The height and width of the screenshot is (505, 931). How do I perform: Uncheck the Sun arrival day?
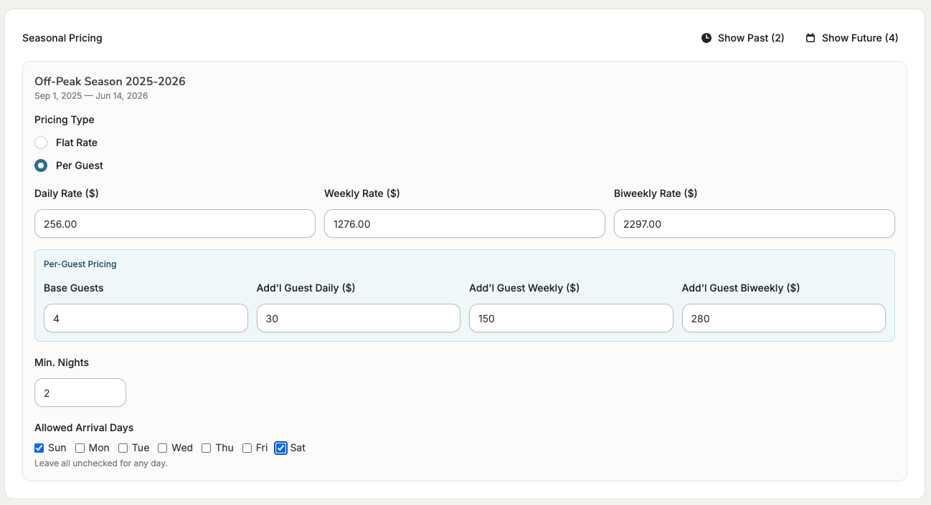point(39,448)
